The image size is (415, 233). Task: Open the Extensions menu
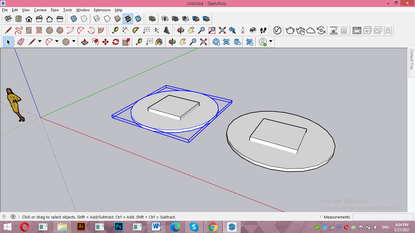pyautogui.click(x=102, y=10)
